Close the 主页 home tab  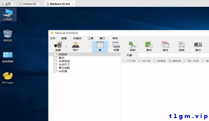click(14, 4)
